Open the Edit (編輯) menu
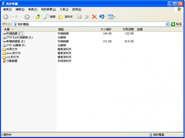The image size is (185, 138). pos(20,10)
